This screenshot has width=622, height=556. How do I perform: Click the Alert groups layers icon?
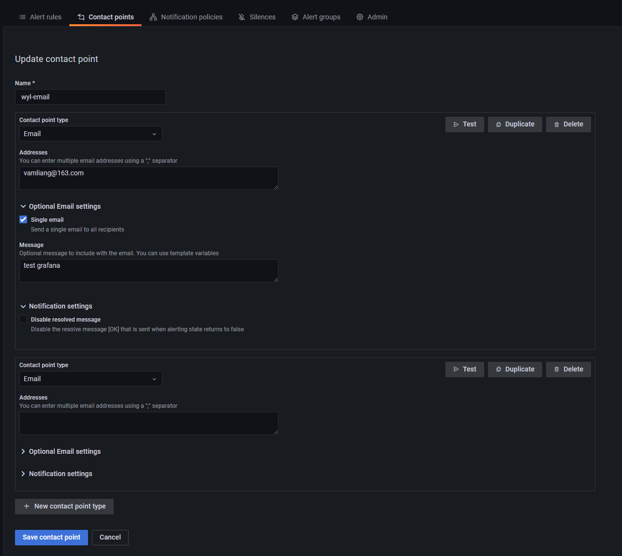(x=295, y=17)
